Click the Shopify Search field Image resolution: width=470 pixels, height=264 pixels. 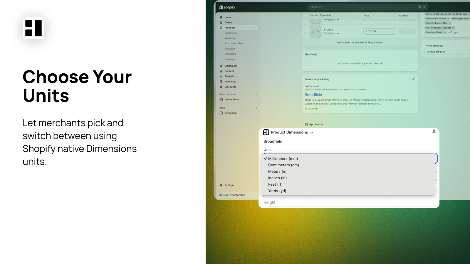[368, 7]
